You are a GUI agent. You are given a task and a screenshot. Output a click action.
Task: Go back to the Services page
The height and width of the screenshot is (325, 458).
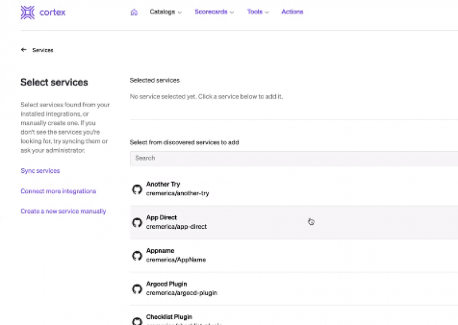pos(42,50)
